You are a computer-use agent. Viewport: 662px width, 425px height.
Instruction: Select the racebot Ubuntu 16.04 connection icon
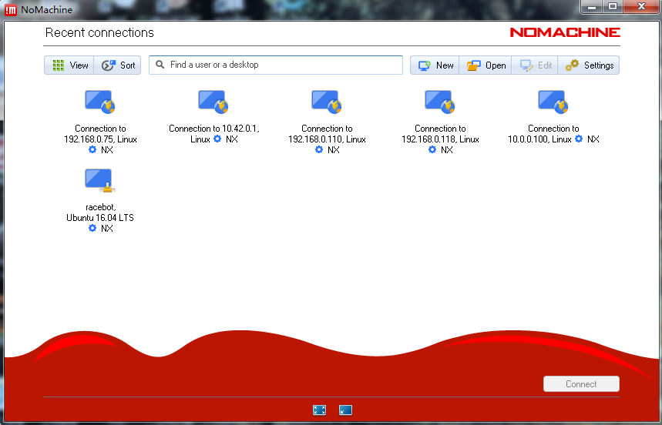100,180
